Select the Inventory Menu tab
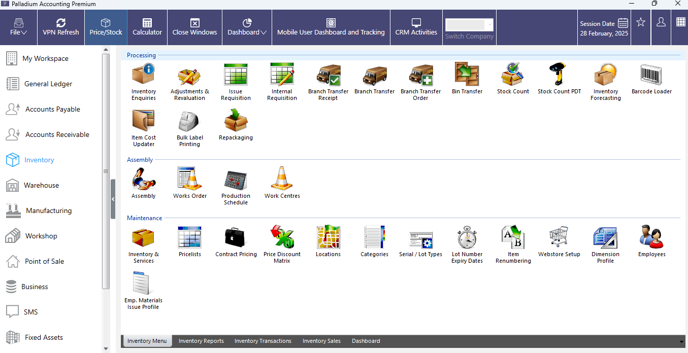This screenshot has width=688, height=353. [147, 341]
